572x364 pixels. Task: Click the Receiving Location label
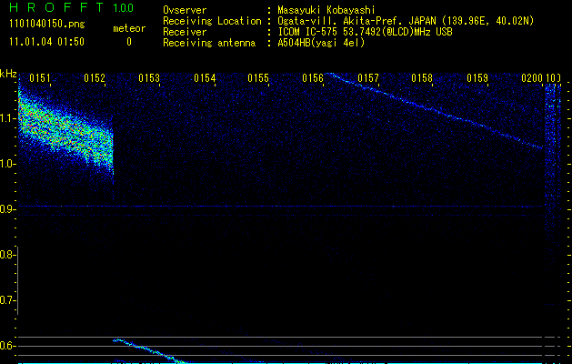click(x=212, y=22)
